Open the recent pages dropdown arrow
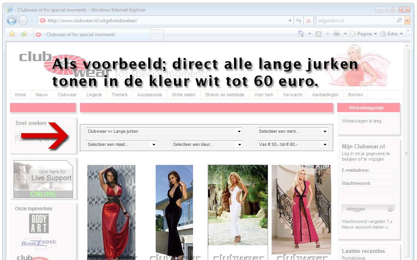The width and height of the screenshot is (417, 260). pyautogui.click(x=32, y=21)
